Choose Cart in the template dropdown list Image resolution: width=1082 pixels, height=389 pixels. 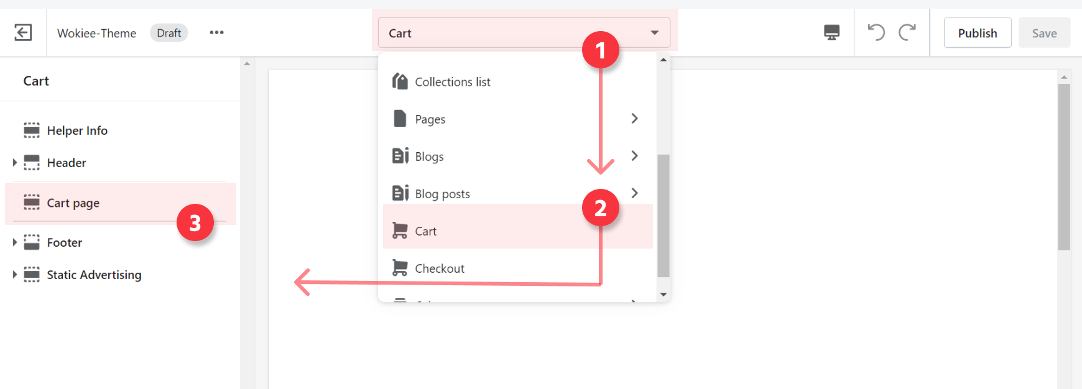click(x=426, y=231)
